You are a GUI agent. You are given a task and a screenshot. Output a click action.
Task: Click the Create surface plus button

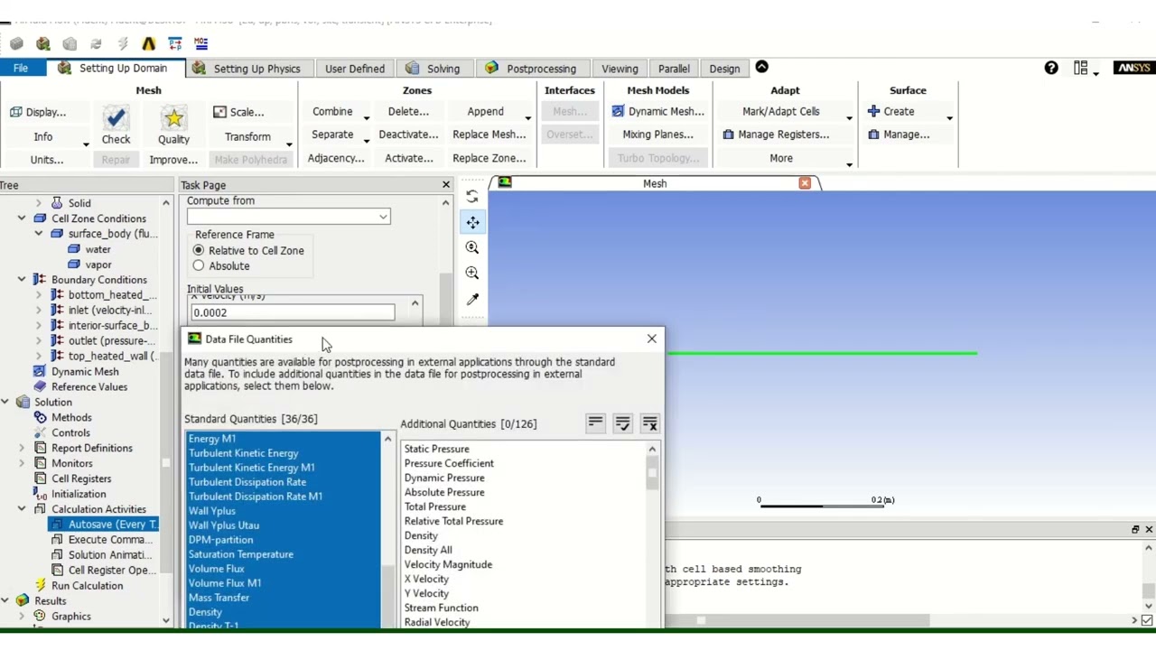[x=890, y=111]
